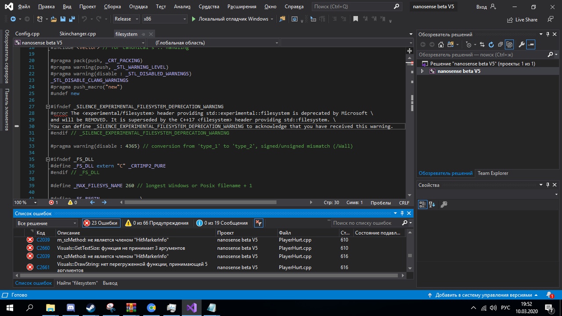Clear the error list filter icon
562x316 pixels.
click(x=258, y=223)
